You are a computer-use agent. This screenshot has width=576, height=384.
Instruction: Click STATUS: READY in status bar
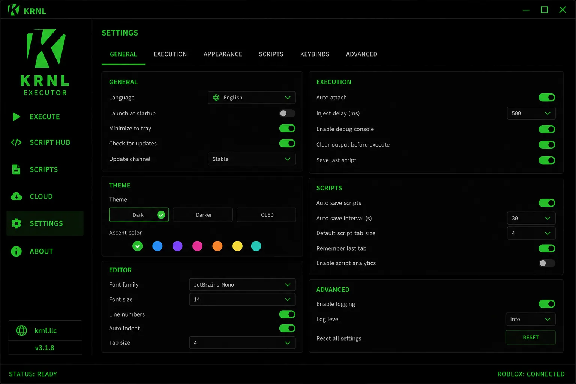pyautogui.click(x=33, y=374)
